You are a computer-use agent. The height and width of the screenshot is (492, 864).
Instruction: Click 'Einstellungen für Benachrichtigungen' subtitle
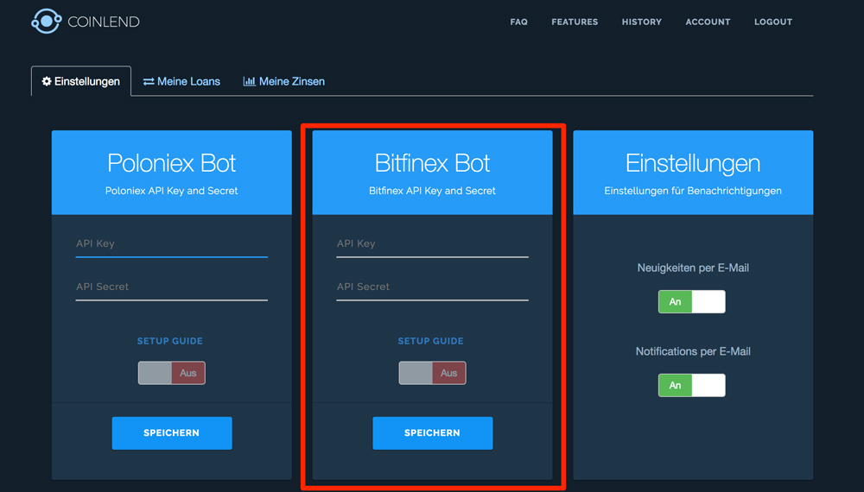point(693,191)
